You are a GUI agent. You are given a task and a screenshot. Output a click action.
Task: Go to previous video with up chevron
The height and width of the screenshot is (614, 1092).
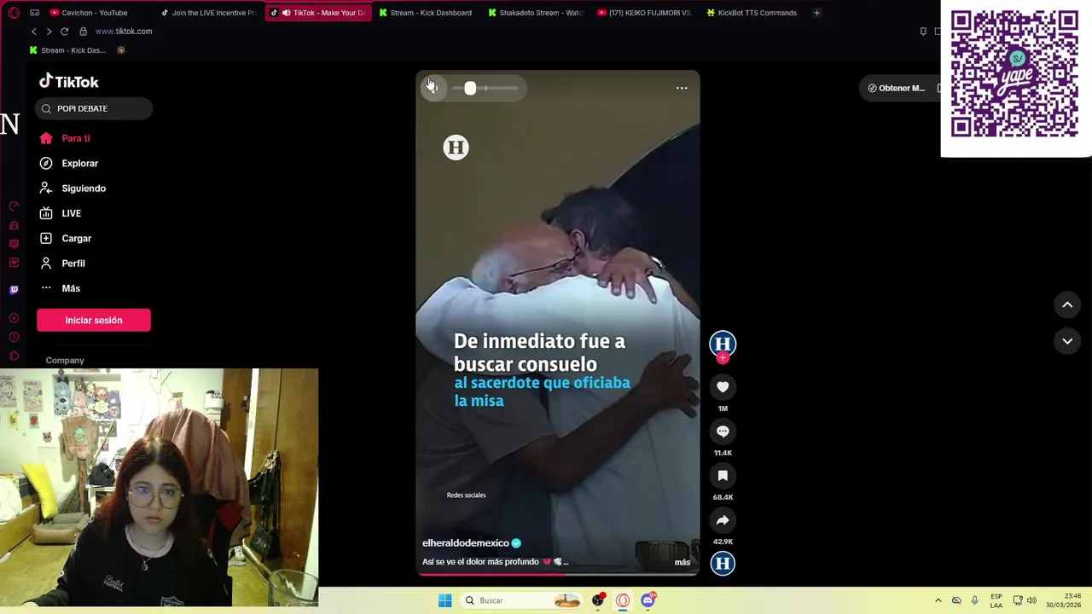[x=1067, y=304]
